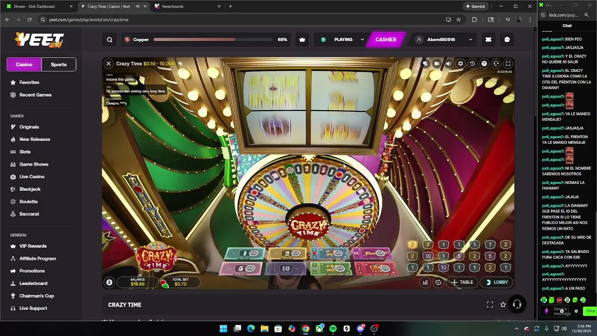Reload the page
This screenshot has width=597, height=336.
tap(29, 20)
